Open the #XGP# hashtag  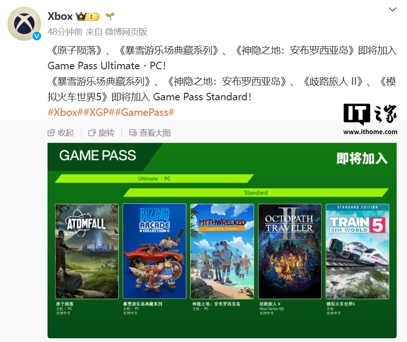point(99,112)
